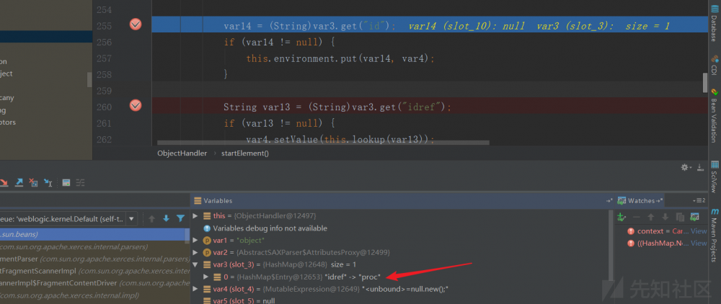721x304 pixels.
Task: Toggle breakpoint on line 255
Action: coord(136,24)
